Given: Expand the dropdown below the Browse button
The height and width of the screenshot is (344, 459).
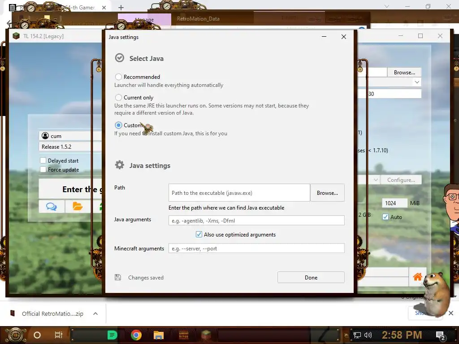Looking at the screenshot, I should [417, 82].
